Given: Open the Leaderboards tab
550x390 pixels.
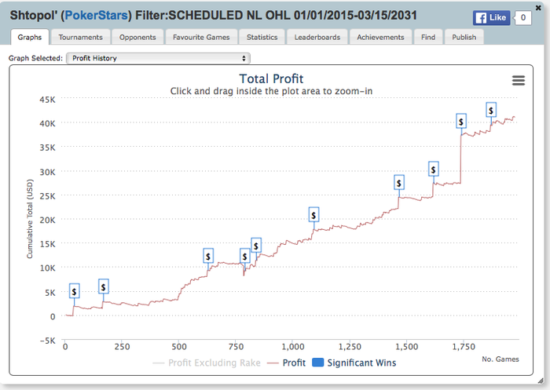Looking at the screenshot, I should [x=317, y=37].
